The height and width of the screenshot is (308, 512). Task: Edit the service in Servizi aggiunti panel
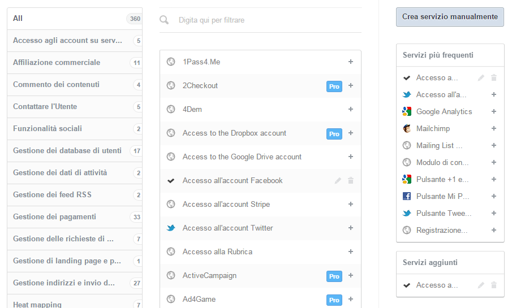(x=481, y=285)
